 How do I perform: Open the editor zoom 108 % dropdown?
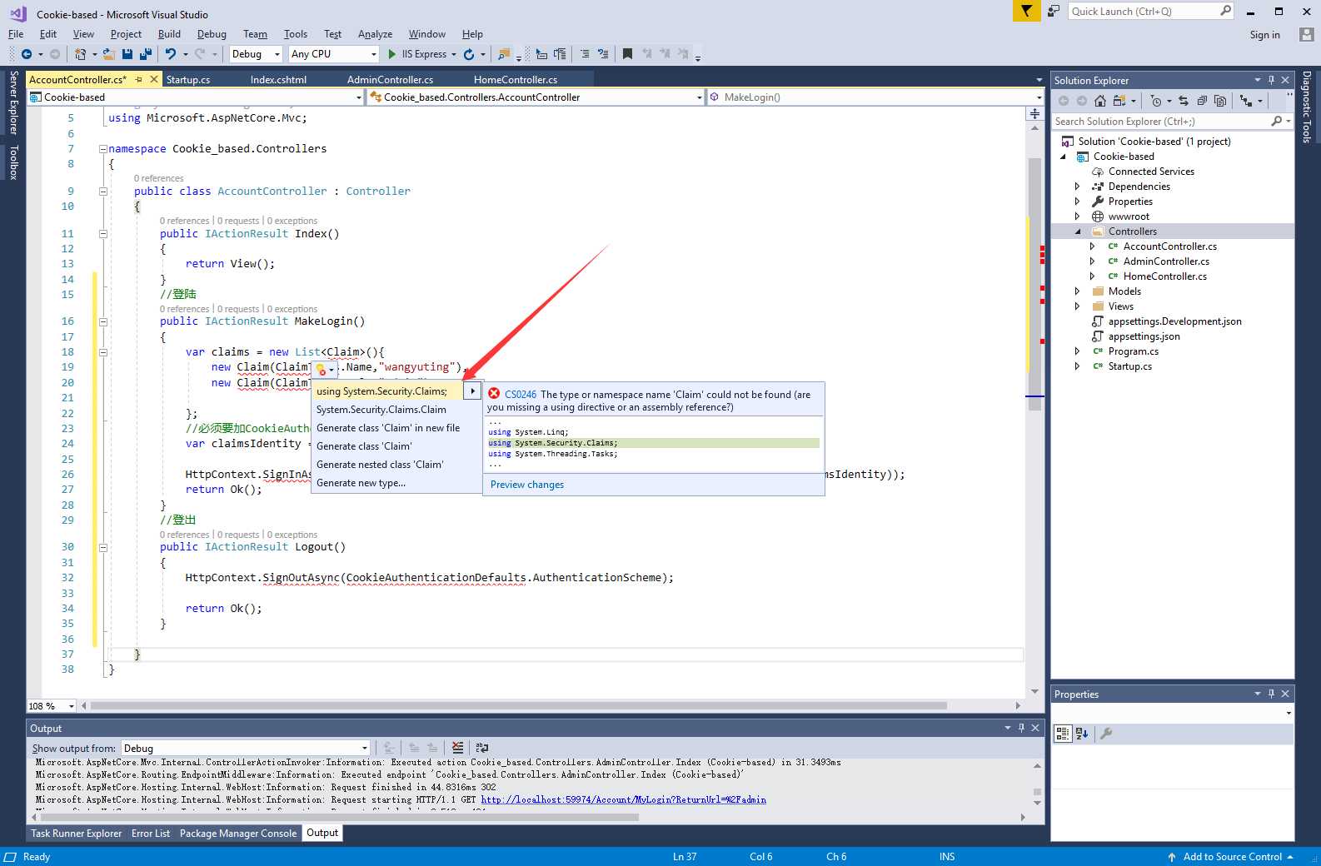[52, 706]
